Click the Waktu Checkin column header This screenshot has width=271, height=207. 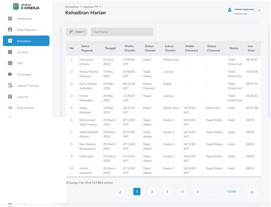[130, 48]
